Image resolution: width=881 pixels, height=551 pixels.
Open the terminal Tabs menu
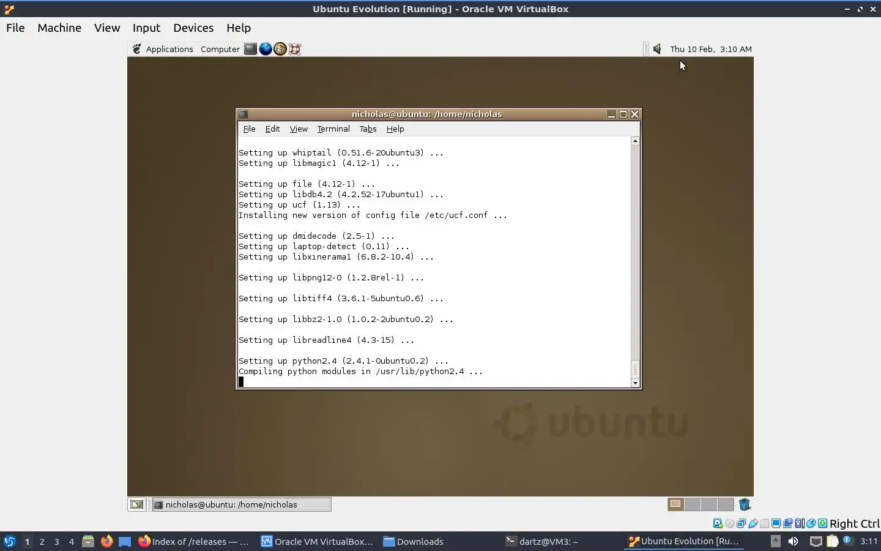(368, 129)
